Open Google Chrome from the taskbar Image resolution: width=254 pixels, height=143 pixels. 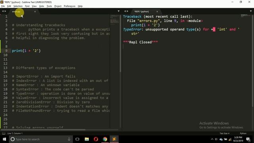(105, 139)
